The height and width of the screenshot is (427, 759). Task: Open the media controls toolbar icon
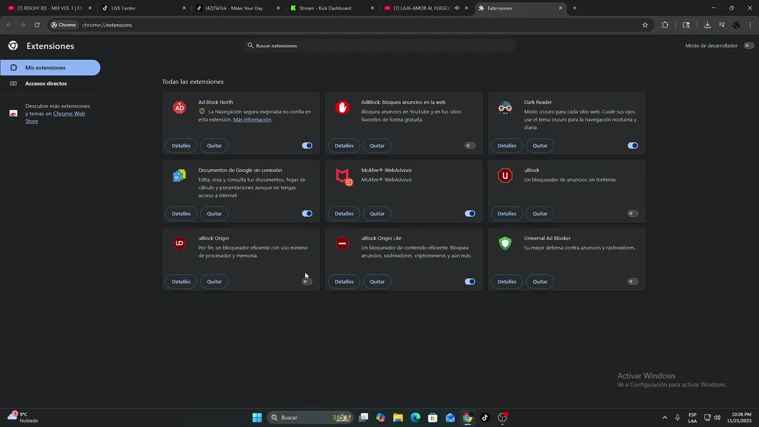point(722,25)
